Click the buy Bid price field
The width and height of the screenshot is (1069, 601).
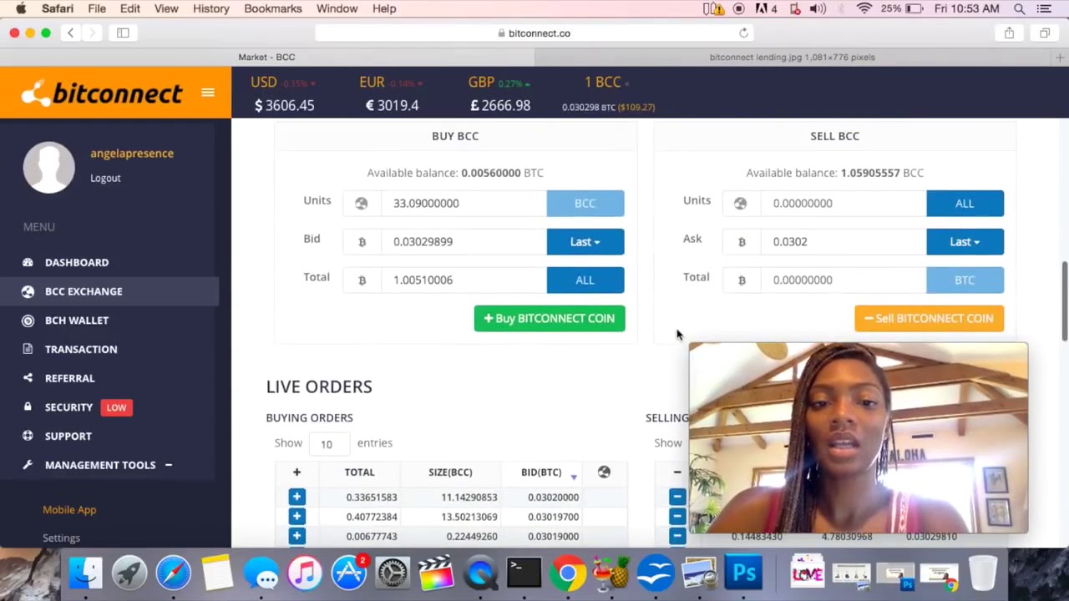pyautogui.click(x=464, y=241)
